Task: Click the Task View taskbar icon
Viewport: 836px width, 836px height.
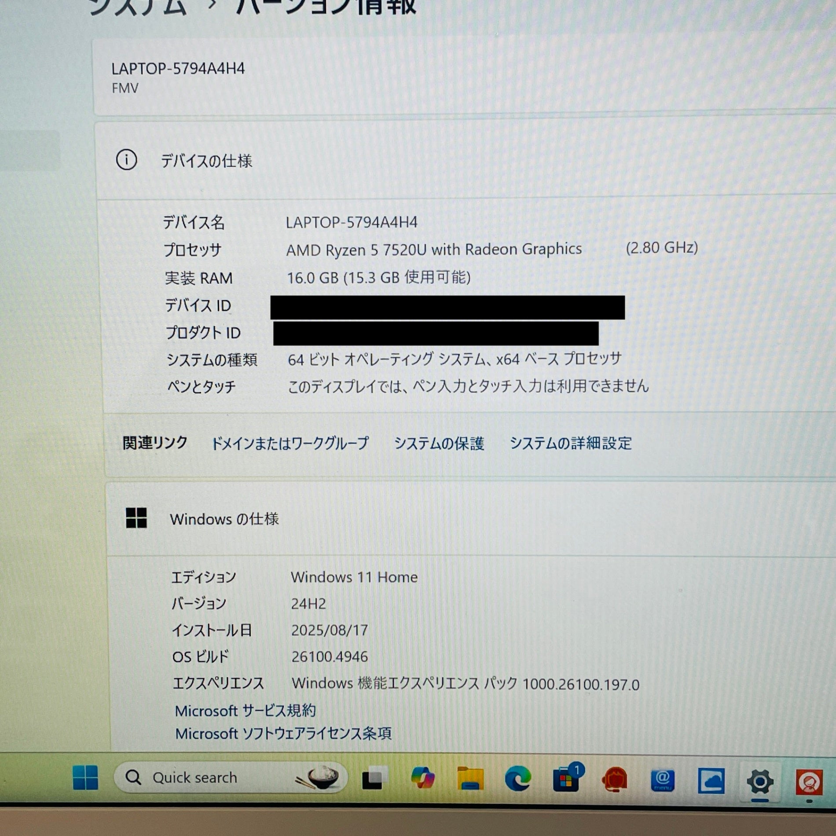Action: (x=374, y=779)
